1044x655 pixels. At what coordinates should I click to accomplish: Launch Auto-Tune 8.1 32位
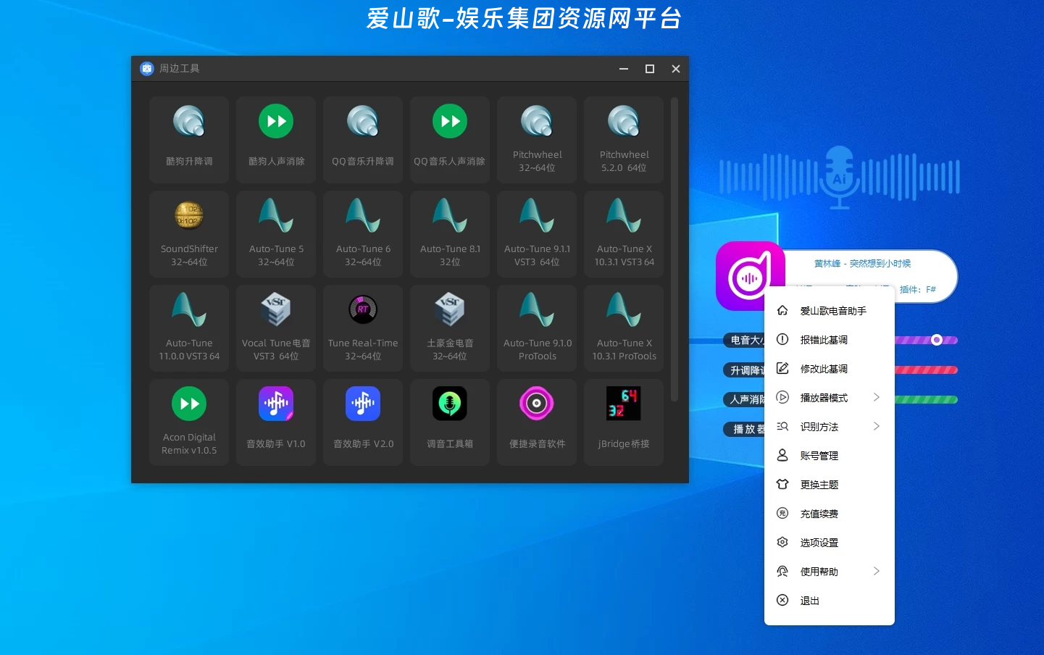pyautogui.click(x=450, y=233)
